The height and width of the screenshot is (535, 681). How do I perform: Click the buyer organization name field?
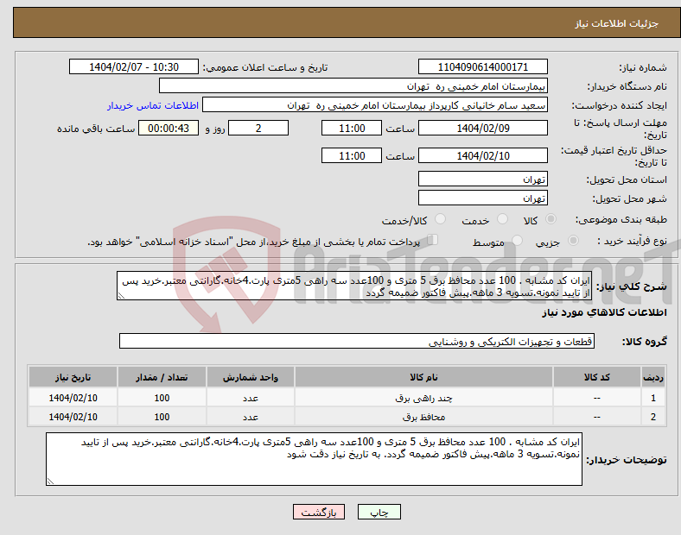(353, 85)
